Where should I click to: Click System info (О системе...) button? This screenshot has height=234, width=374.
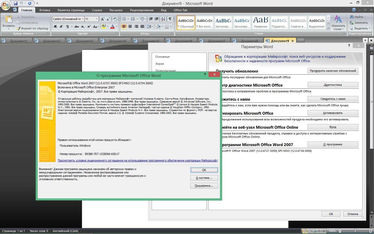click(x=204, y=178)
